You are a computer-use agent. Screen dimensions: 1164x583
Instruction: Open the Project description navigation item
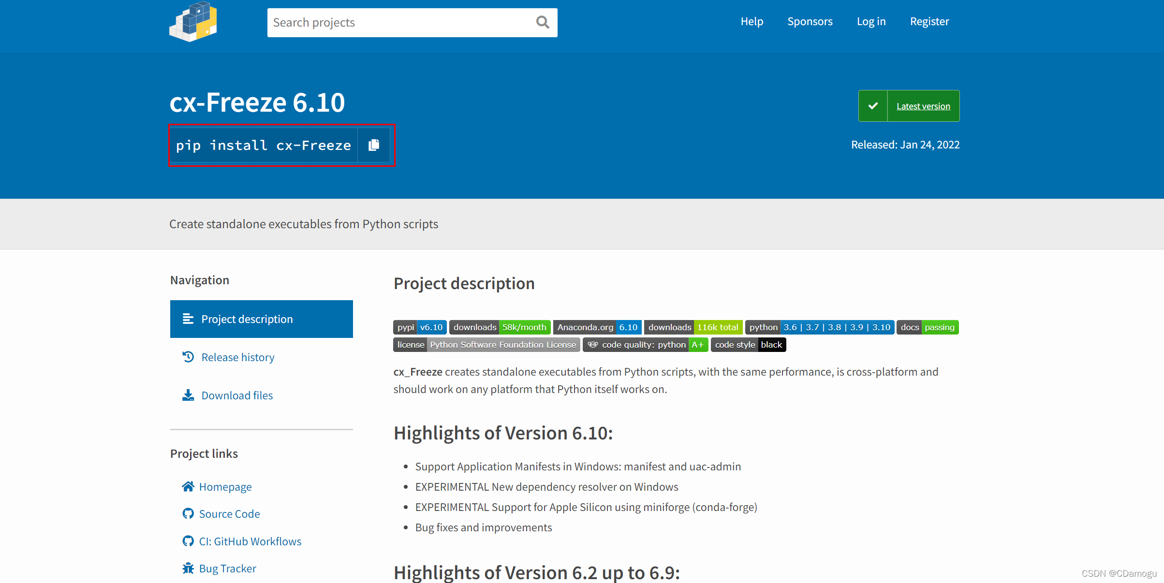[247, 319]
